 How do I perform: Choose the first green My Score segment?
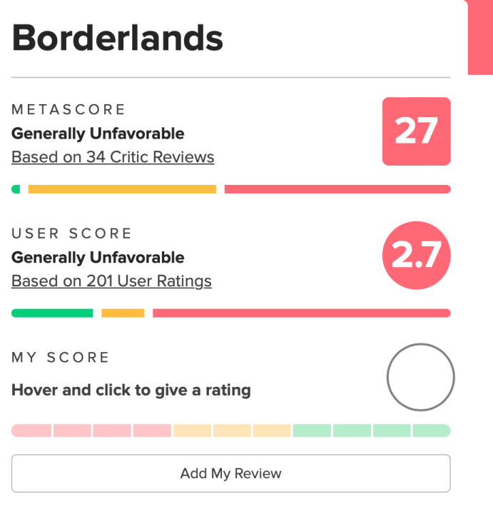(x=312, y=430)
